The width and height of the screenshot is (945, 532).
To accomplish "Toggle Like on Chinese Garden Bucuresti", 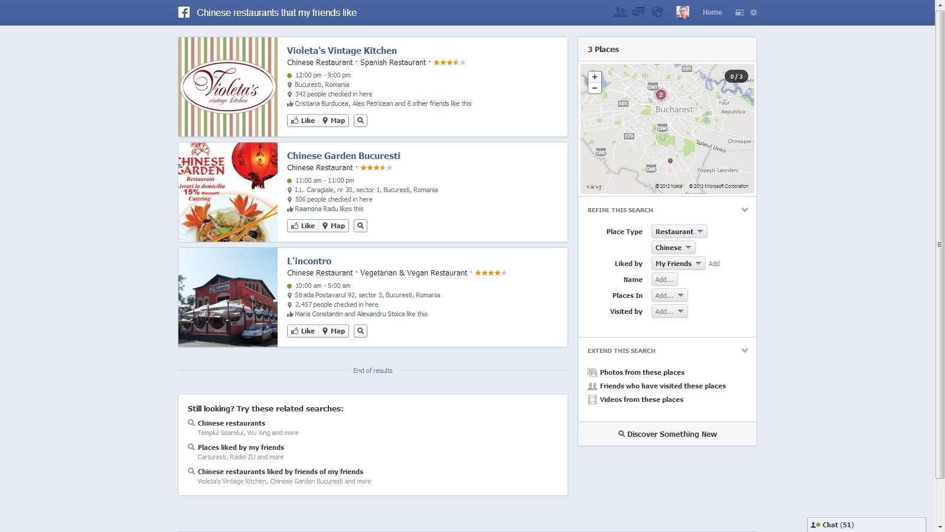I will tap(304, 225).
